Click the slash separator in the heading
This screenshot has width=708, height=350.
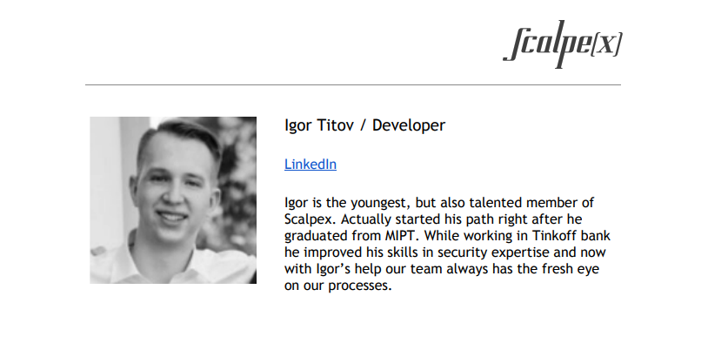(x=363, y=125)
